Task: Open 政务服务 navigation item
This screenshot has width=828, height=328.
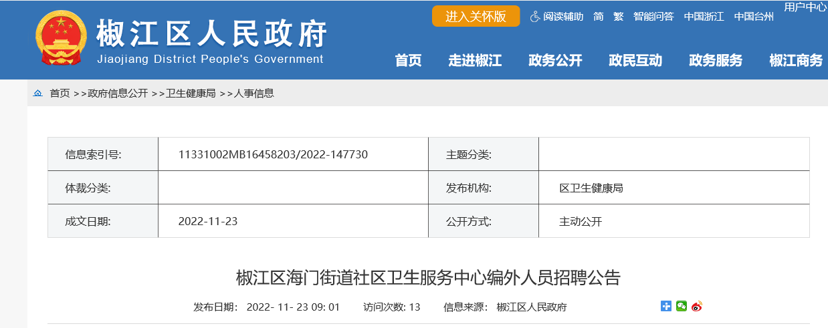Action: pos(716,60)
